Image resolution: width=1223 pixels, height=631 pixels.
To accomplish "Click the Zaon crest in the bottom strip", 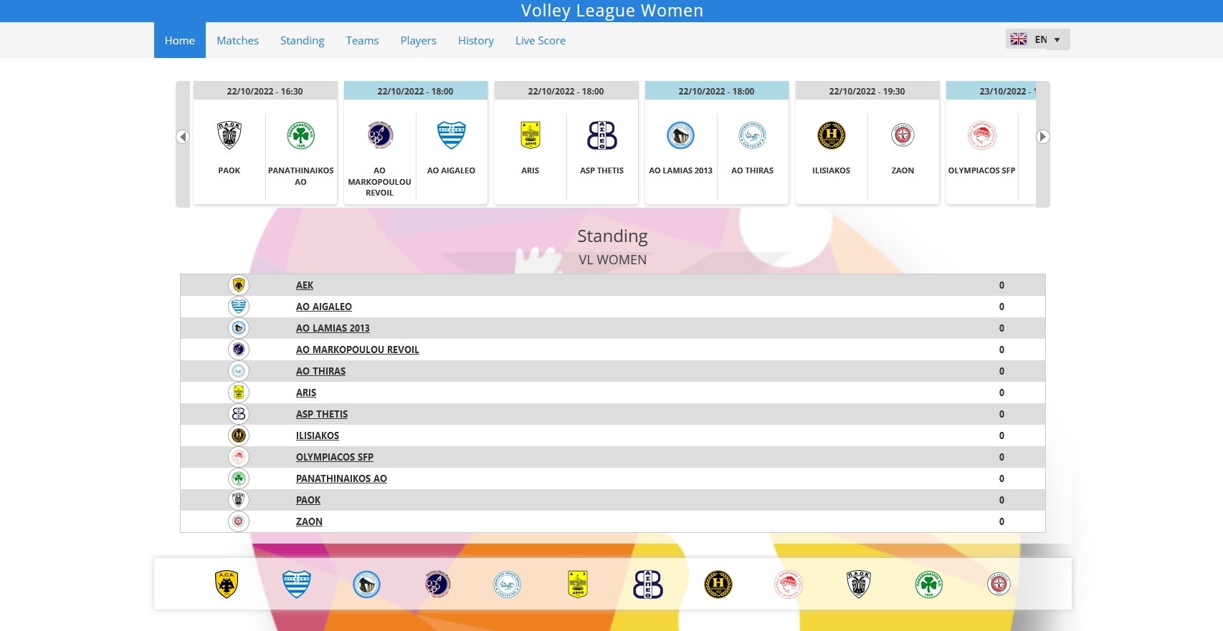I will [999, 584].
